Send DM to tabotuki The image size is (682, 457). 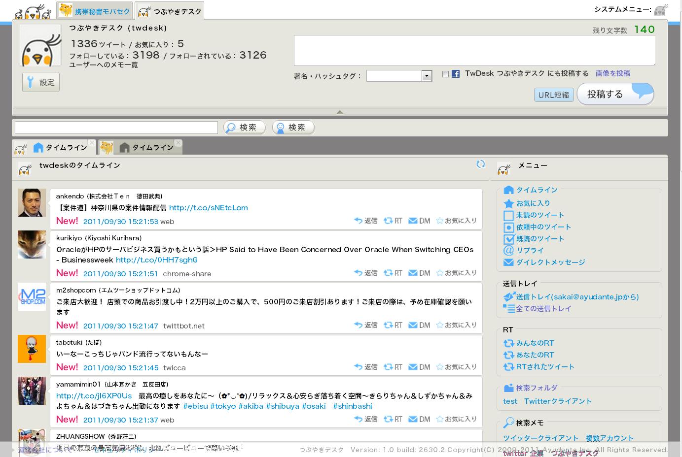point(419,367)
